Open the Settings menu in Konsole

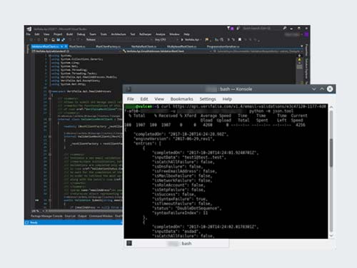[x=208, y=99]
